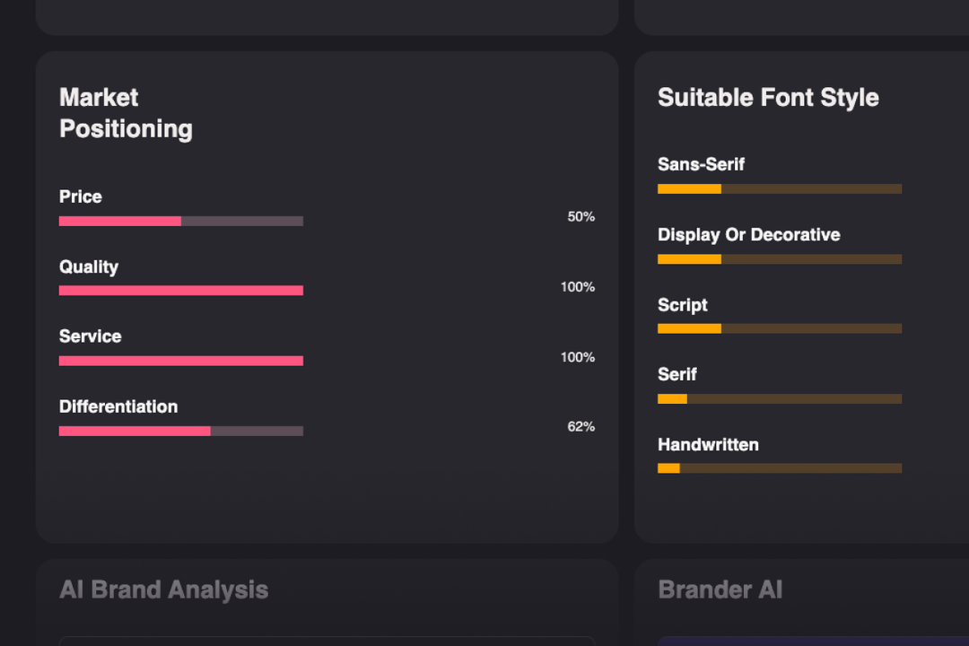Viewport: 969px width, 646px height.
Task: Open the Brander AI section title
Action: [720, 589]
